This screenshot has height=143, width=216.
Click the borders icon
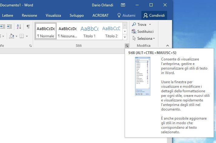coord(22,36)
